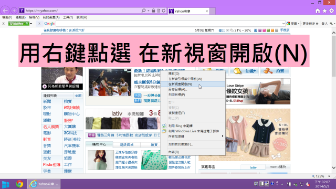Screen dimensions: 336x189
Task: Click 登入 on the Google toolbar
Action: [x=324, y=24]
